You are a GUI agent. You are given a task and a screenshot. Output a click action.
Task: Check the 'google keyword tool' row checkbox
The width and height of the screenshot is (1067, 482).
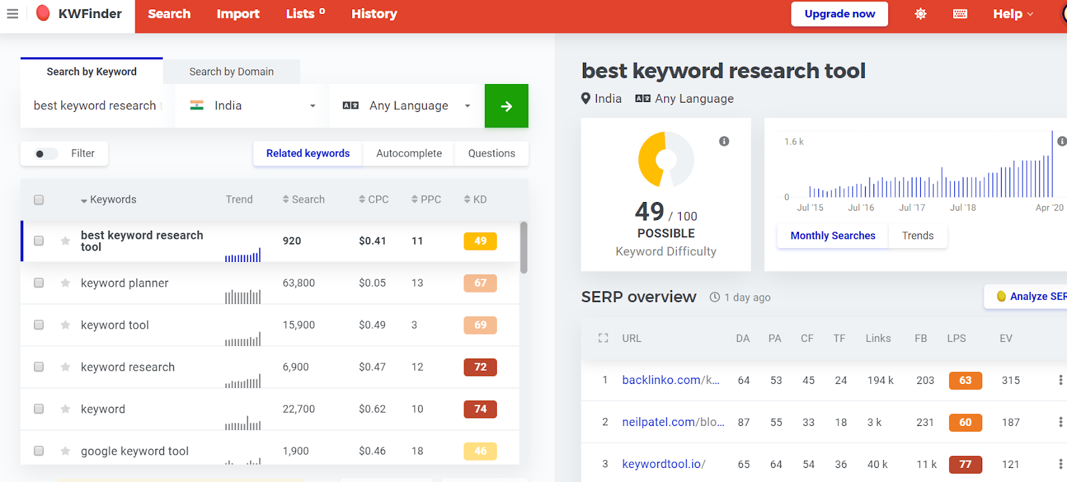point(39,451)
